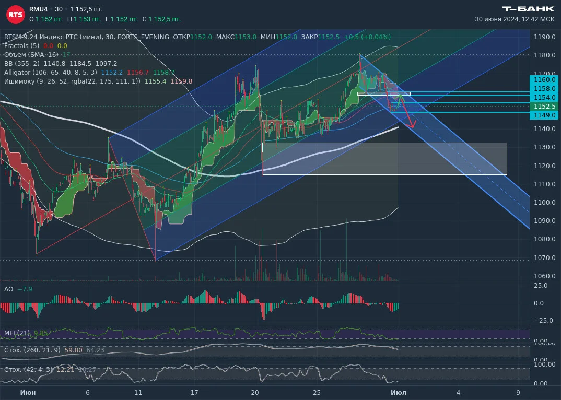Image resolution: width=561 pixels, height=400 pixels.
Task: Click the change value '+0.5 (+0.04%)'
Action: 367,37
